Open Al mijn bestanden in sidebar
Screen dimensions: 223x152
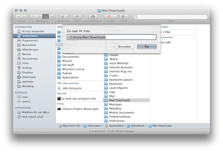coord(34,31)
